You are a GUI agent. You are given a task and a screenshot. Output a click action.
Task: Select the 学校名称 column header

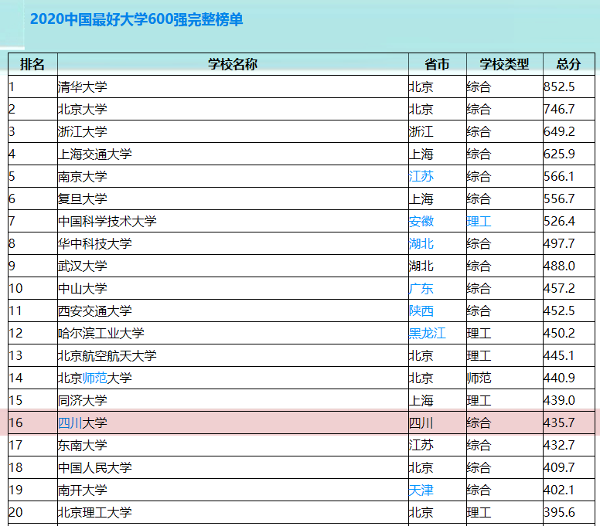(233, 64)
